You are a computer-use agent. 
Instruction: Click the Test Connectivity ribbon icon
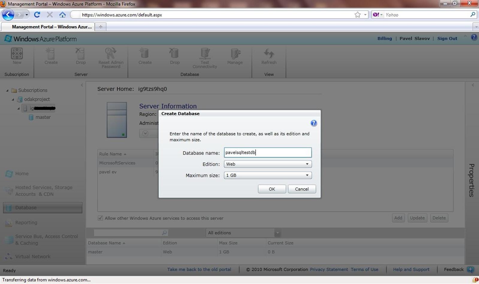(205, 54)
